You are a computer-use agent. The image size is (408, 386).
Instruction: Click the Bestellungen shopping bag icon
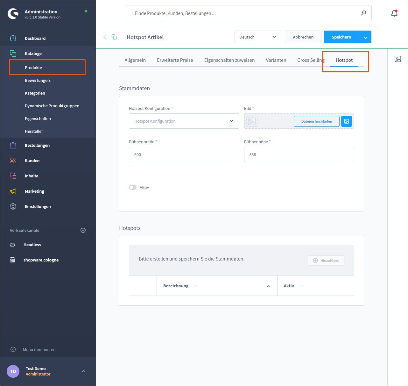coord(13,145)
